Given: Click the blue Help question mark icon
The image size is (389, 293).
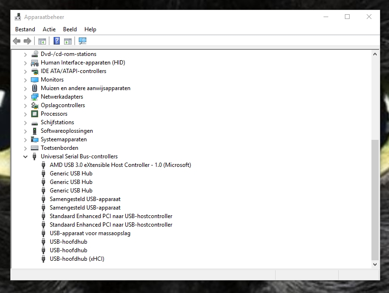Looking at the screenshot, I should (x=56, y=41).
